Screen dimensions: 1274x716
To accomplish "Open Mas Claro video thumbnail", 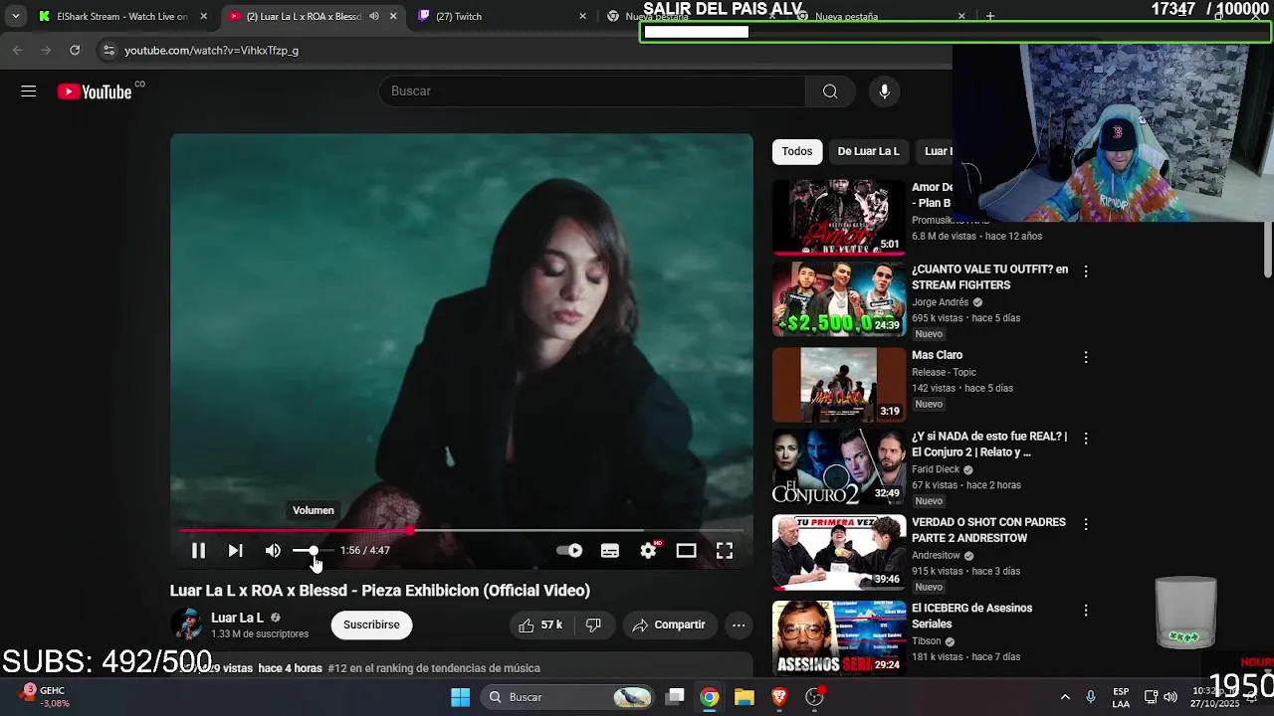I will 839,384.
